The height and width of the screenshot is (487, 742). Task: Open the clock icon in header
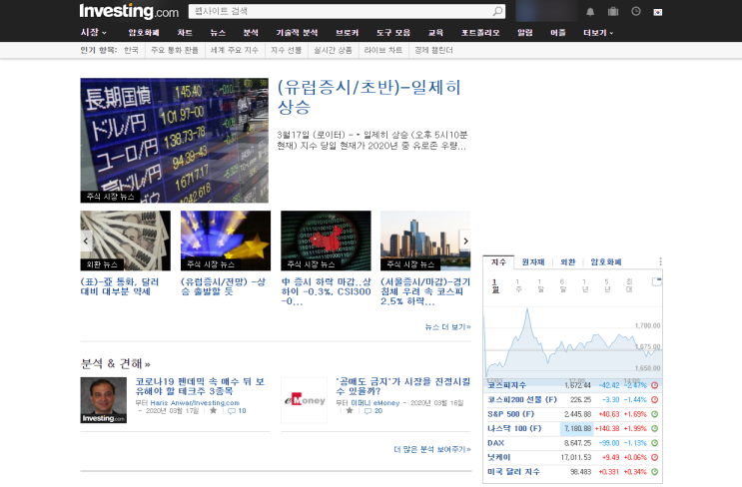click(x=636, y=11)
